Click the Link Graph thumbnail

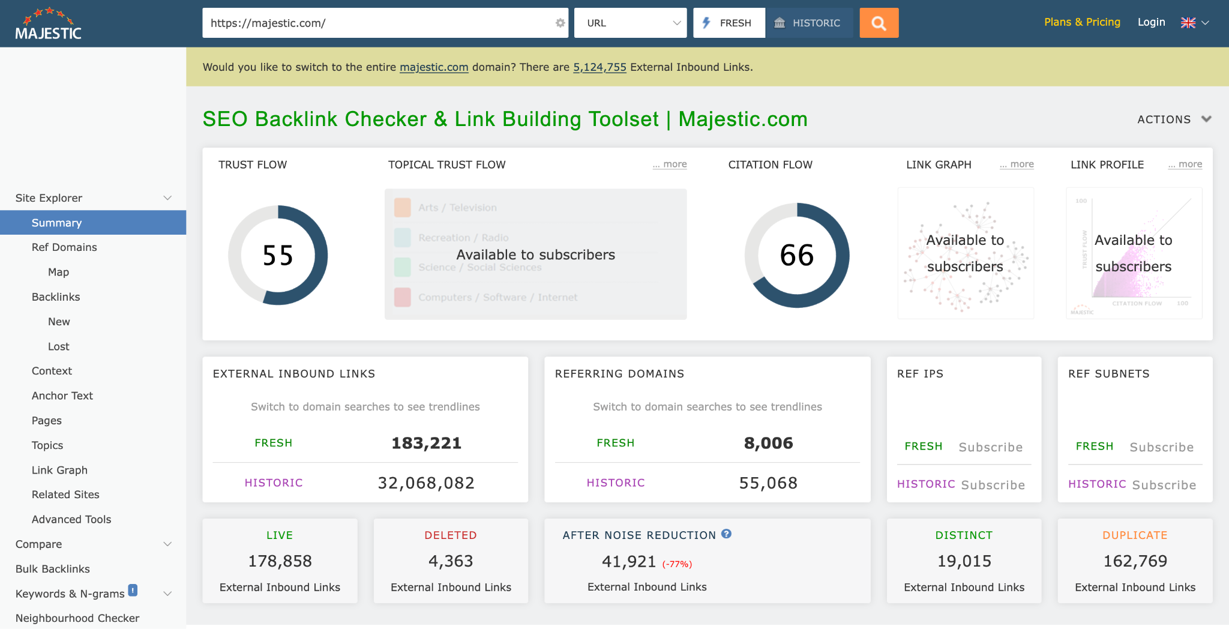coord(966,253)
